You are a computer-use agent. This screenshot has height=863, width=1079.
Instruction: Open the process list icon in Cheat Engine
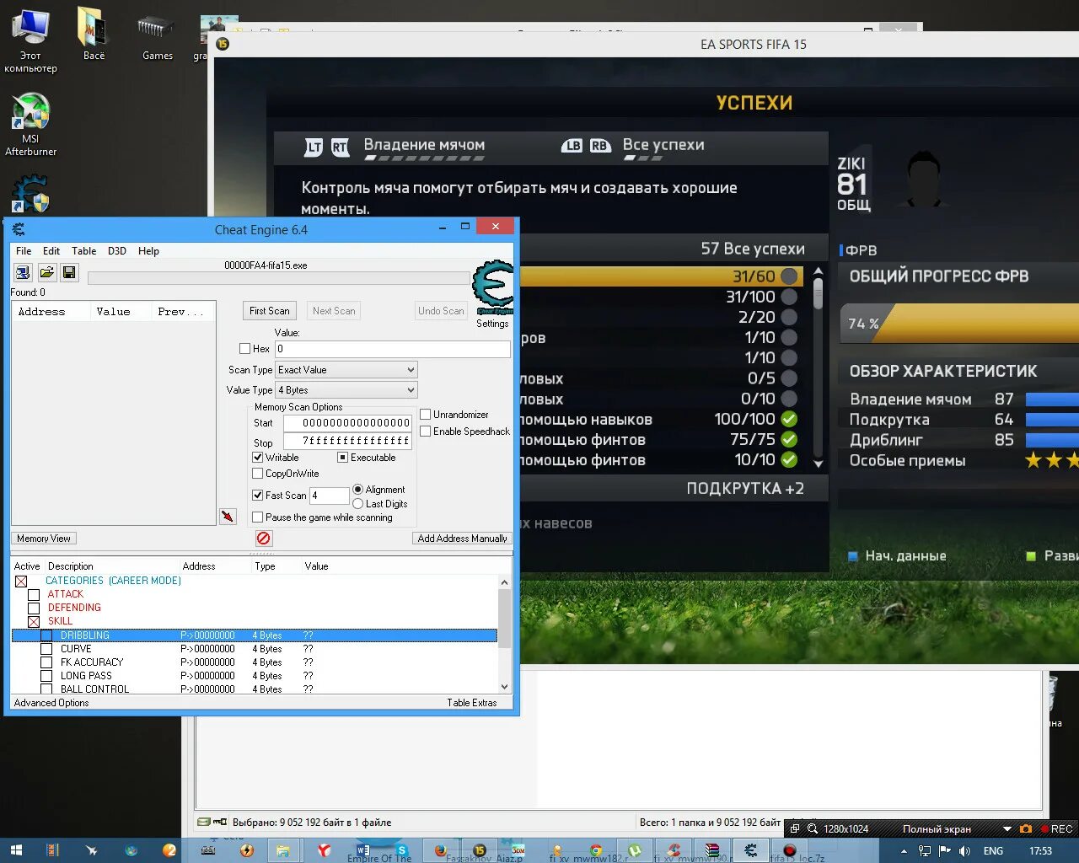pyautogui.click(x=23, y=272)
